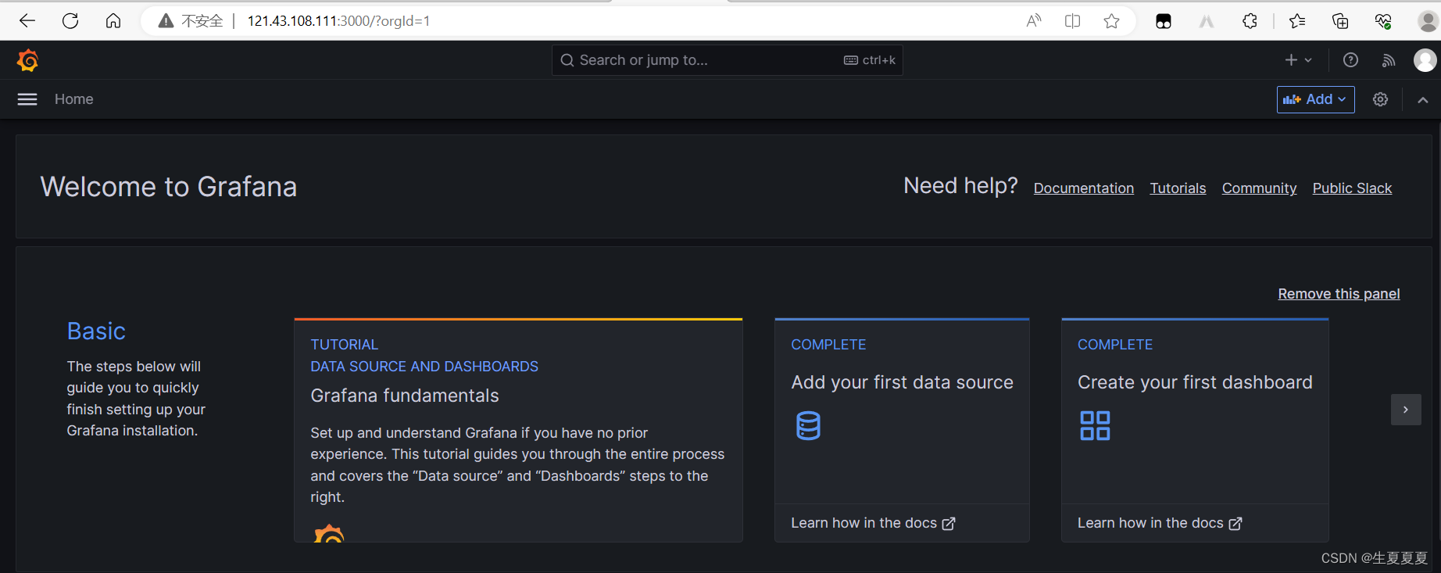
Task: Click the Grafana logo icon
Action: tap(27, 60)
